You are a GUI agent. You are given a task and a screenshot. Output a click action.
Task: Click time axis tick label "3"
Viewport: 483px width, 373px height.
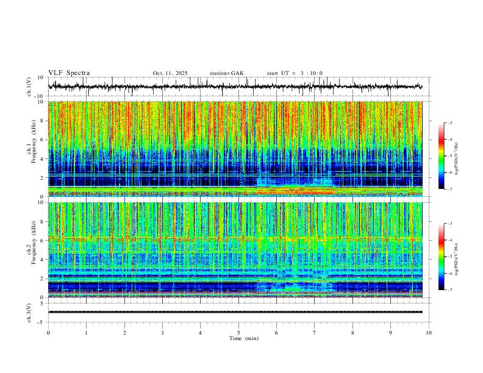pos(162,333)
